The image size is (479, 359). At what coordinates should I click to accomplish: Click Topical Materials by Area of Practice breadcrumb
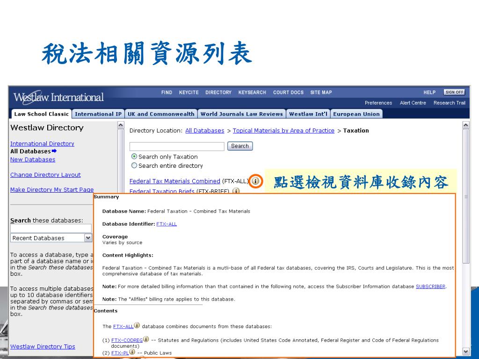[x=283, y=131]
